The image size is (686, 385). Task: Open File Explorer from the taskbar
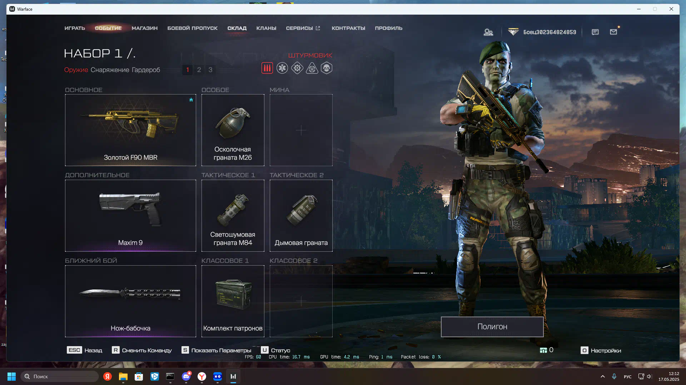(x=123, y=376)
